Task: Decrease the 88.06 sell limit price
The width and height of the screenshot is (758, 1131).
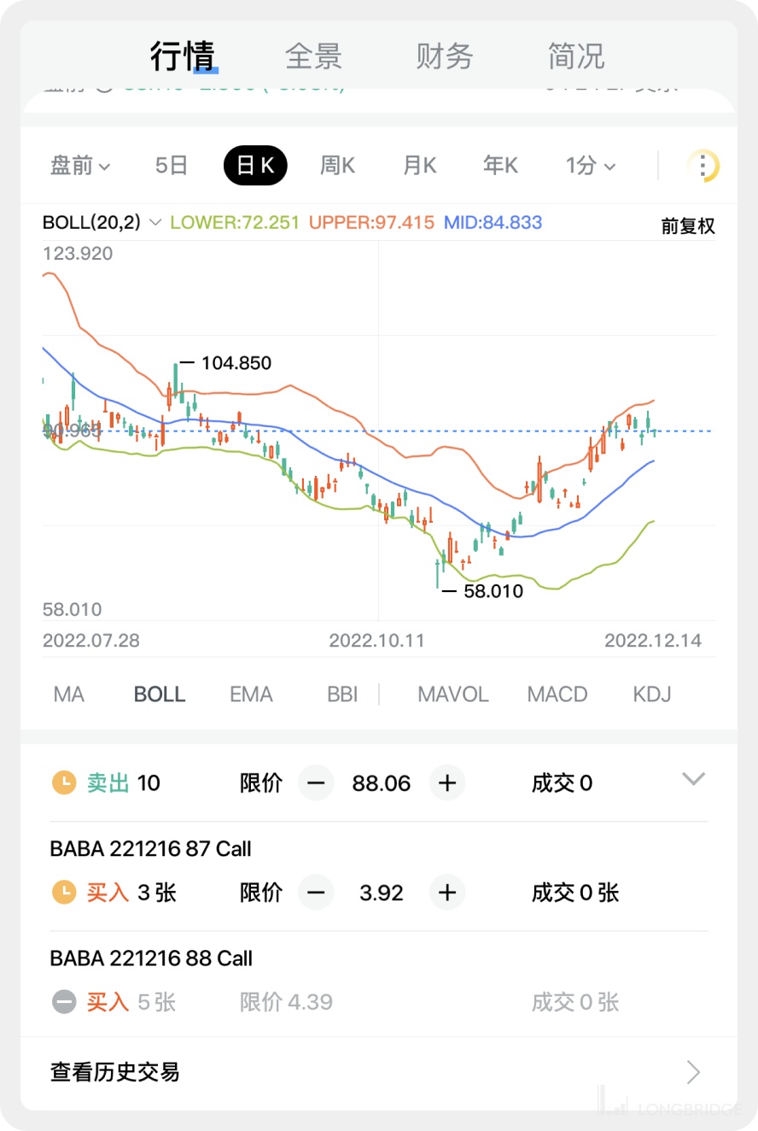Action: (x=316, y=782)
